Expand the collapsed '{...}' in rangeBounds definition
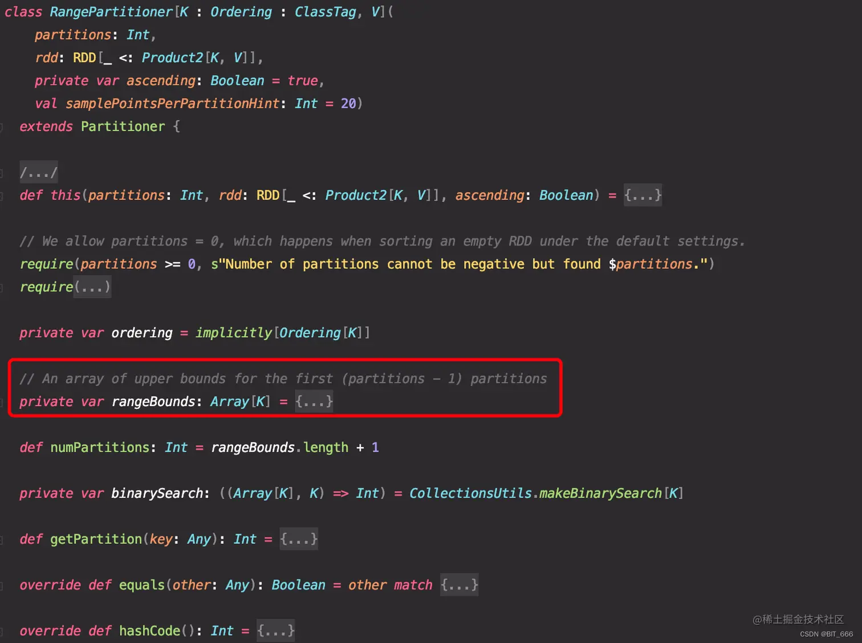Screen dimensions: 862x643 (x=314, y=402)
